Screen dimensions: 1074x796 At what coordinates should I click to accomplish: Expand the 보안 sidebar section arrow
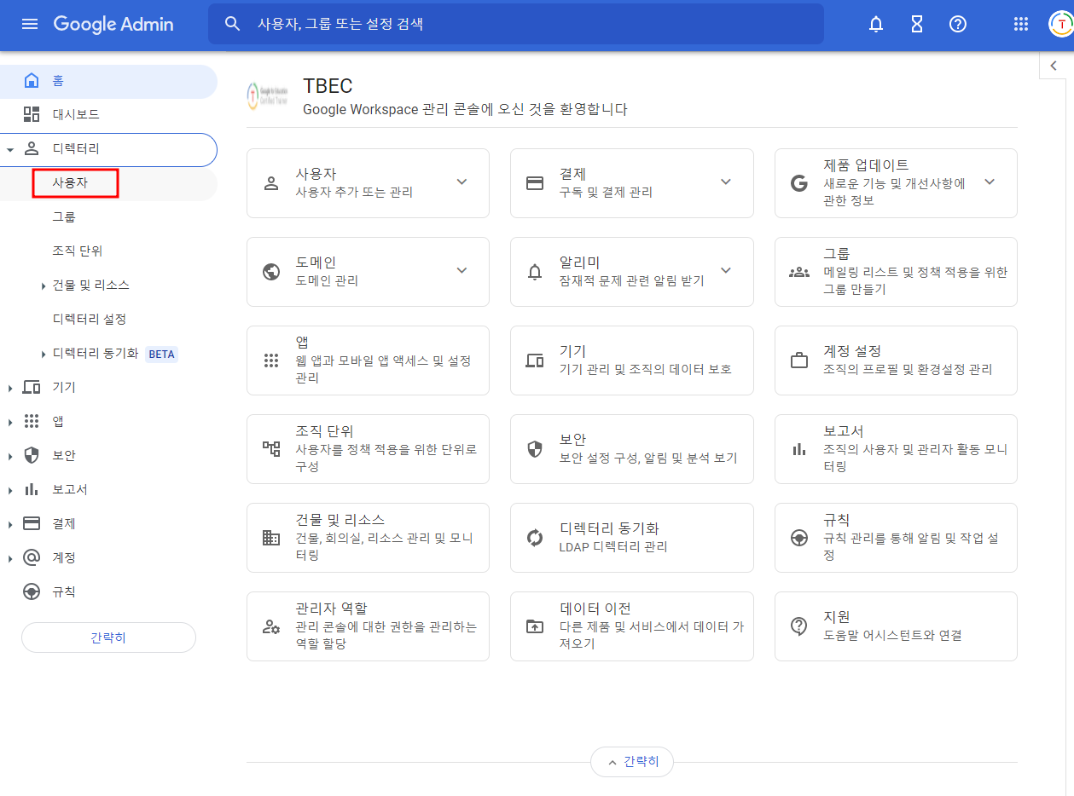[x=10, y=456]
